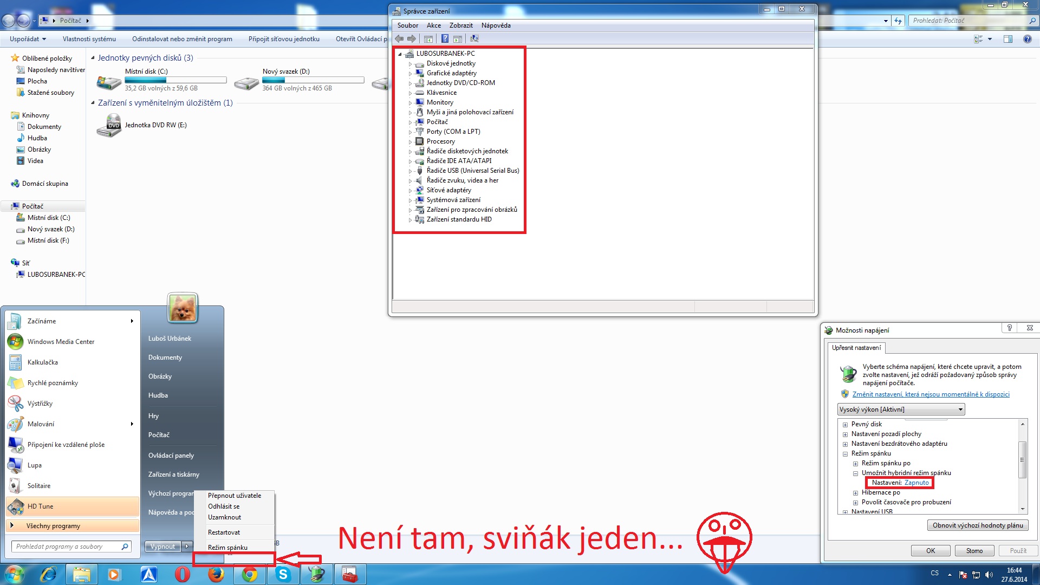Expand Síťové adaptéry device category
The image size is (1040, 585).
[x=410, y=191]
